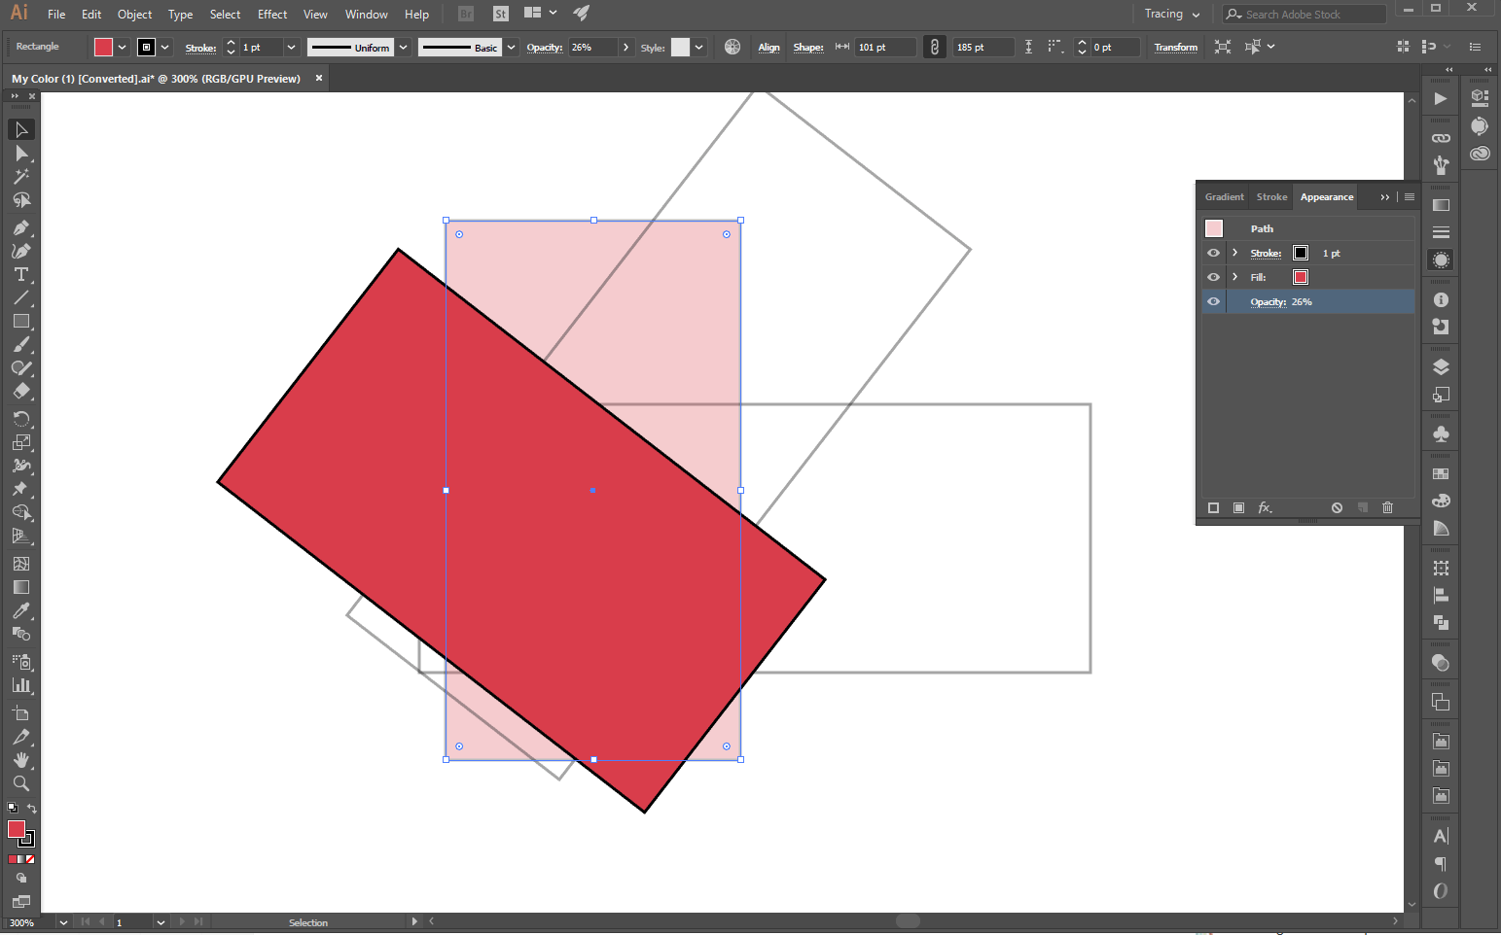The width and height of the screenshot is (1501, 935).
Task: Click Opacity: 26% in Appearance panel
Action: (1280, 301)
